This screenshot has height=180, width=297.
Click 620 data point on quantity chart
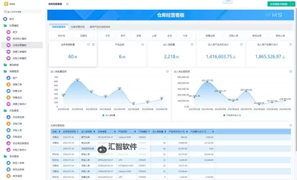(x=77, y=81)
